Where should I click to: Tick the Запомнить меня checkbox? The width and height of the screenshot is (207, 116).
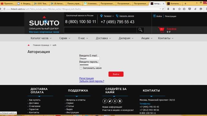point(81,68)
